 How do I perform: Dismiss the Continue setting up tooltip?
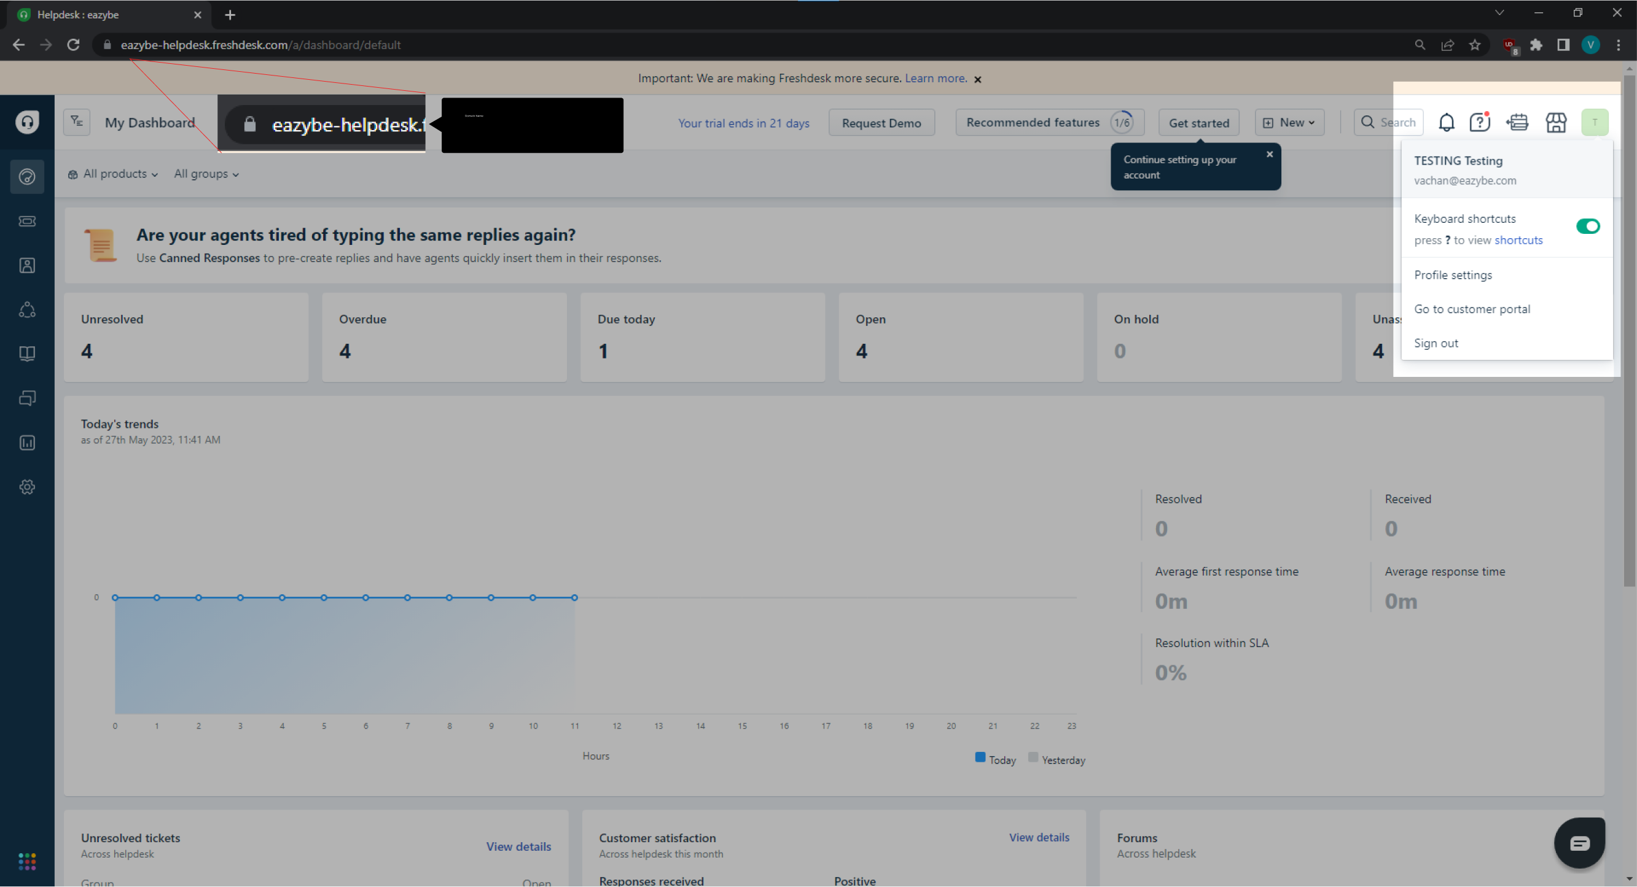pyautogui.click(x=1269, y=154)
